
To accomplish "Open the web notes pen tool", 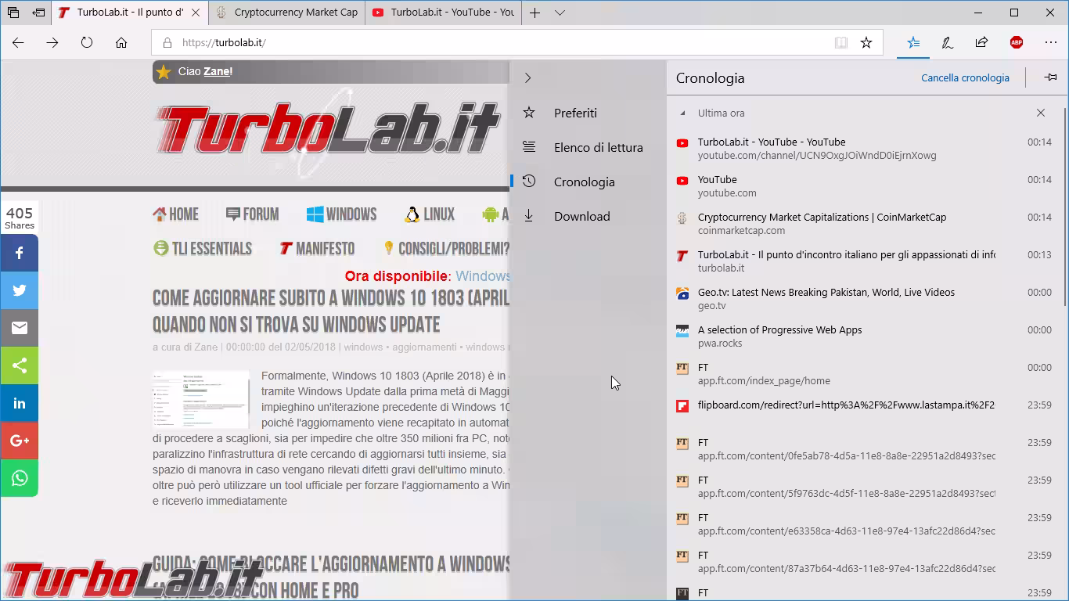I will (x=947, y=42).
